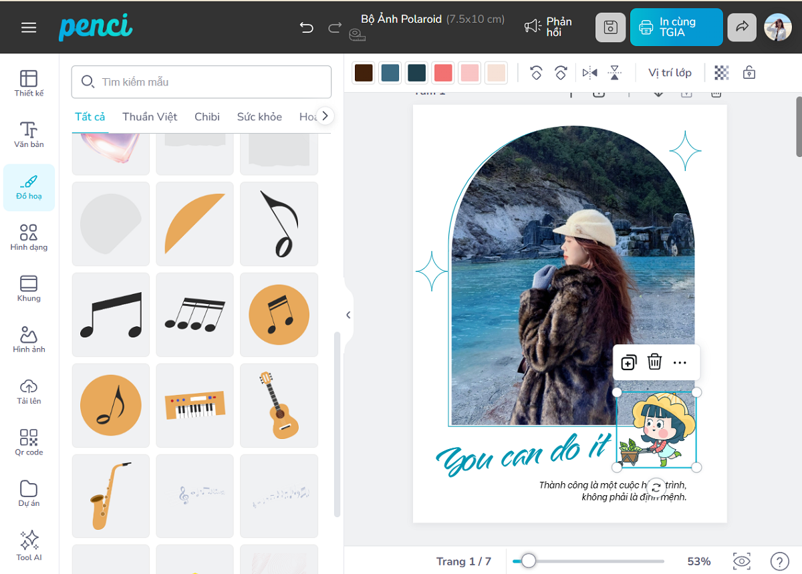802x574 pixels.
Task: Flip the element vertically
Action: coord(615,73)
